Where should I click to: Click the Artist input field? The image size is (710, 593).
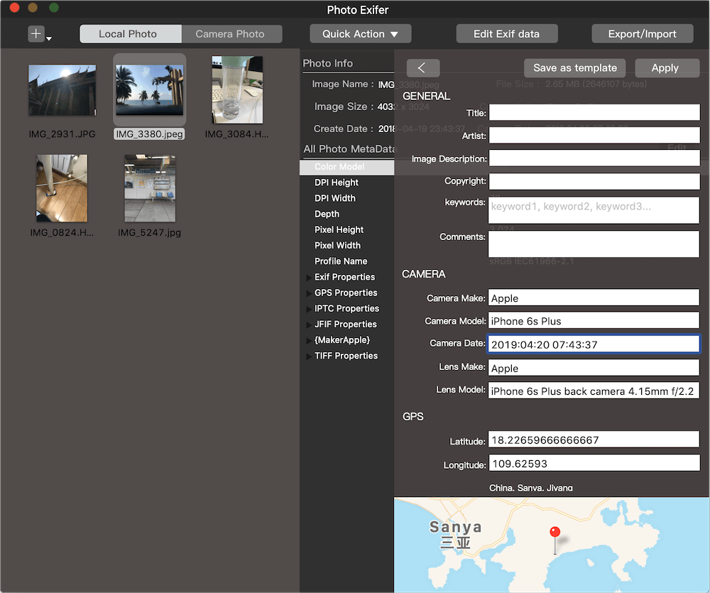[x=594, y=135]
